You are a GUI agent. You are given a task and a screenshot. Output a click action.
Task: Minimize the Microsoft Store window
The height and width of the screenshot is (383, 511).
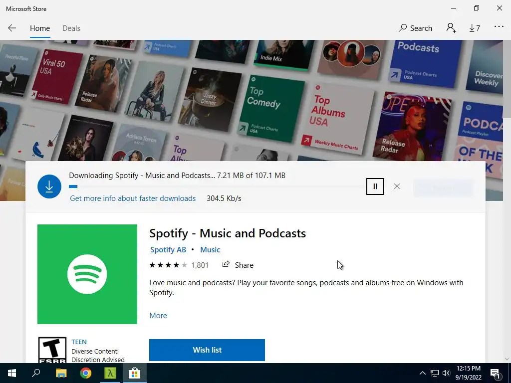point(453,8)
